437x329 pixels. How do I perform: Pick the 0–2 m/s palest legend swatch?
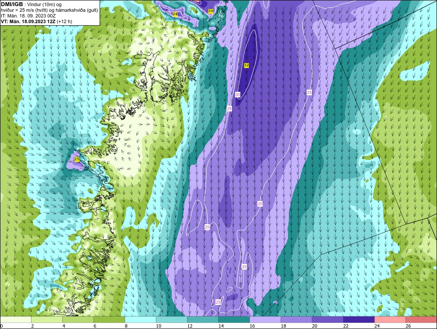(16, 319)
